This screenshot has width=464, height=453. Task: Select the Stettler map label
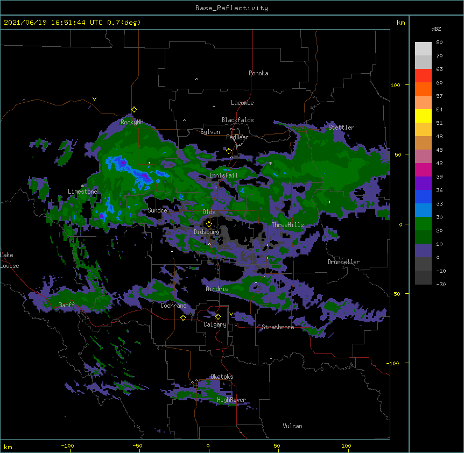point(341,128)
